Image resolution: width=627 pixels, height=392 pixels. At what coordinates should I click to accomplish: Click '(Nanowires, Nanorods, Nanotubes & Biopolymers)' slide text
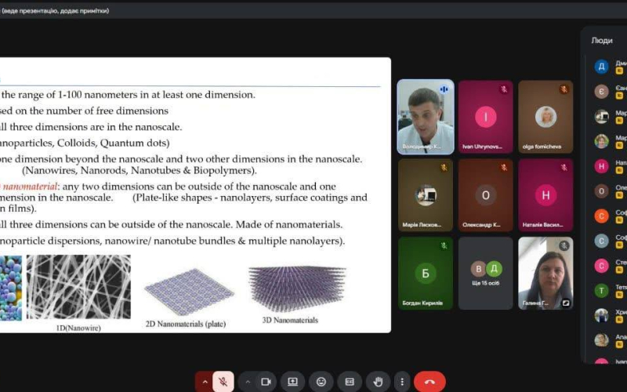(x=140, y=170)
